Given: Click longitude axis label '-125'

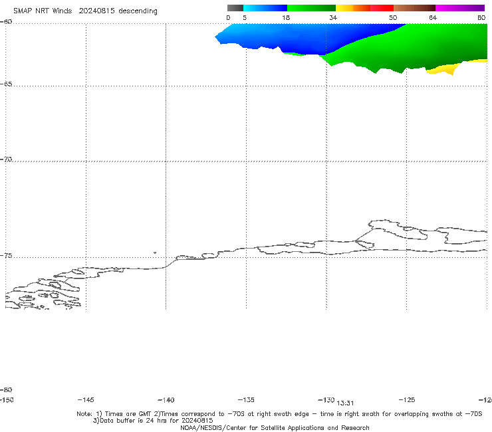Looking at the screenshot, I should tap(407, 399).
